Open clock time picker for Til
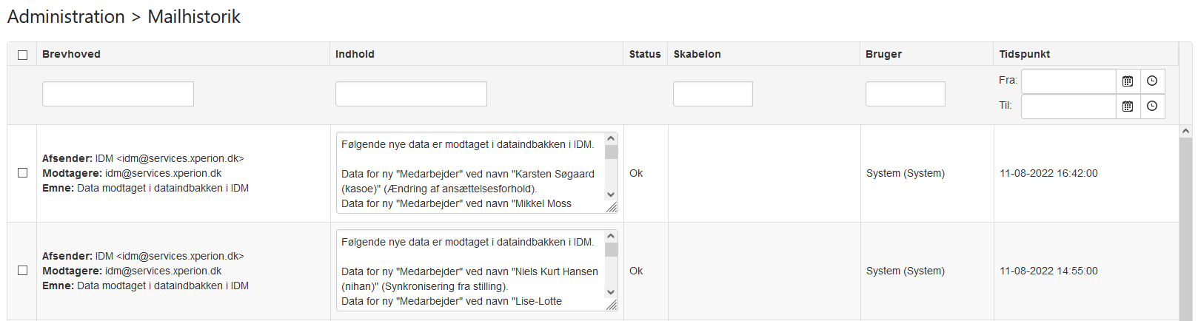Image resolution: width=1198 pixels, height=321 pixels. (x=1152, y=107)
